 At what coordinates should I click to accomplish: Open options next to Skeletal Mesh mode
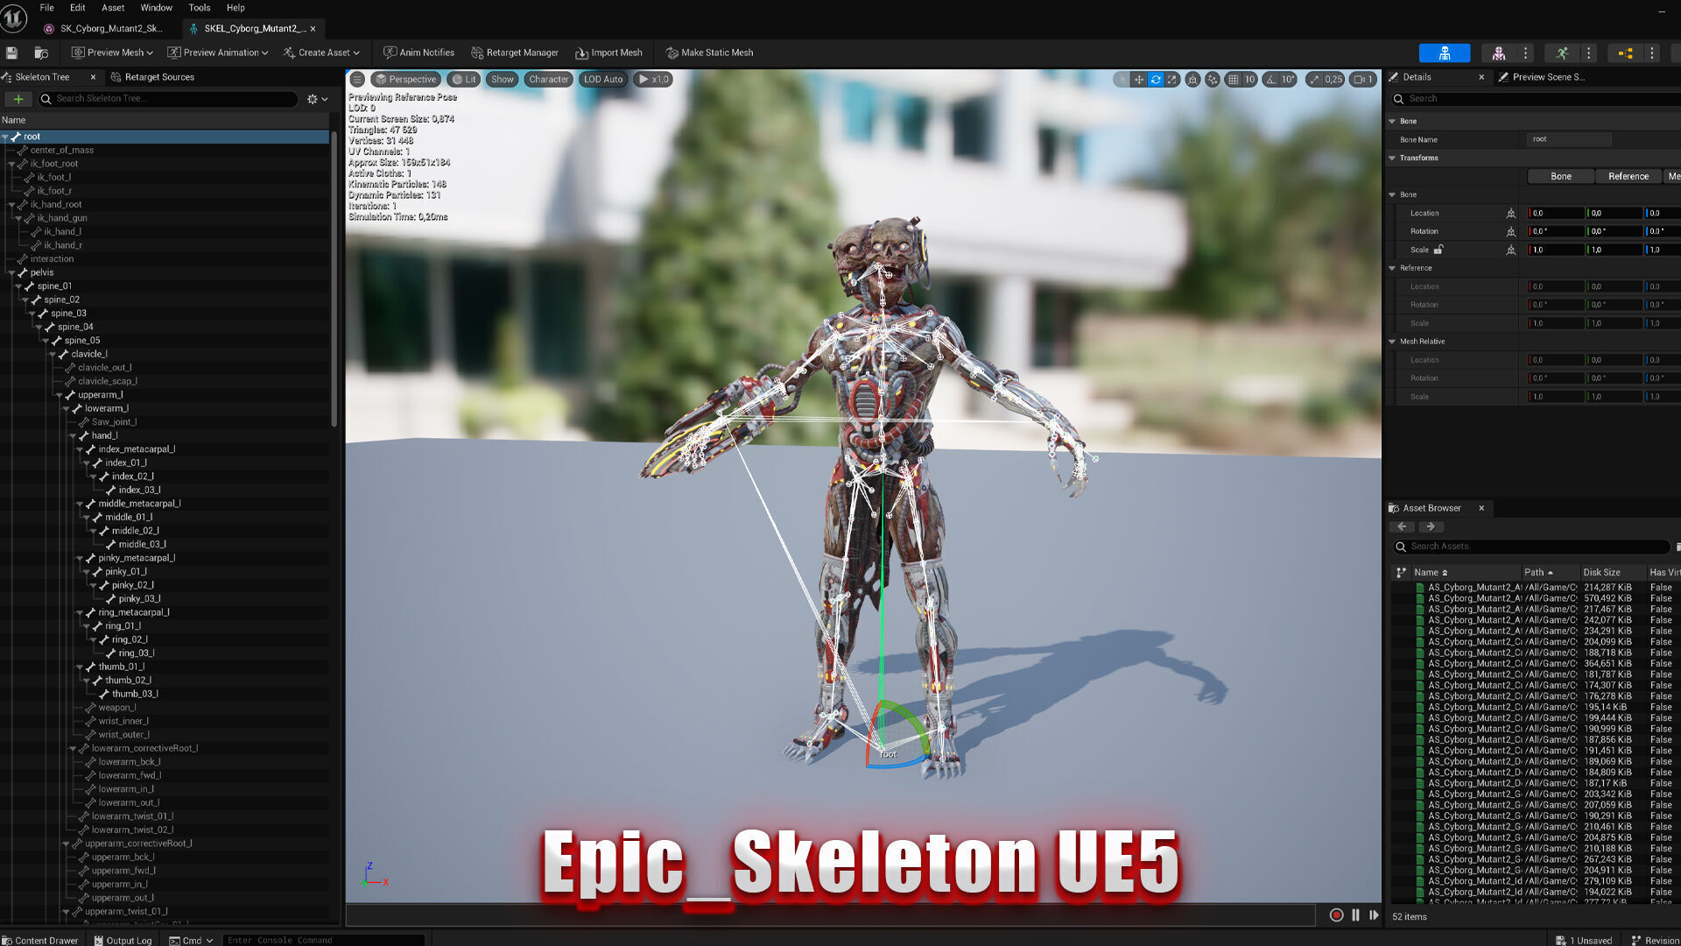point(1525,53)
